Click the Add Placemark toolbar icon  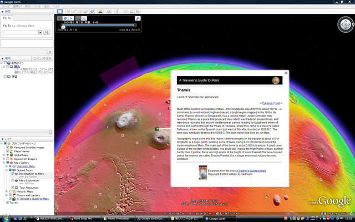click(x=68, y=11)
